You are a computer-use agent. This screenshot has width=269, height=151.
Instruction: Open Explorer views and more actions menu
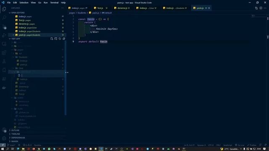pos(62,8)
